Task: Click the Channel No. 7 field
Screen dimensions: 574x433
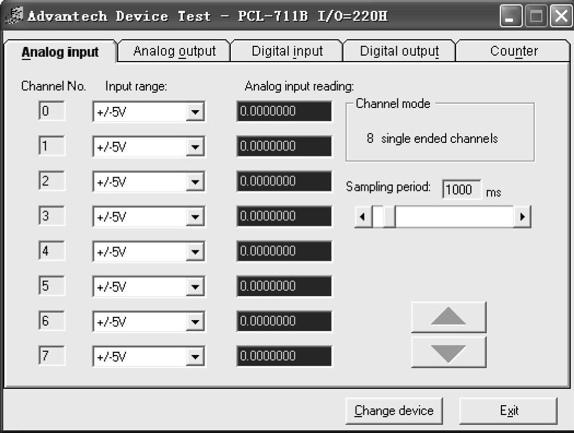Action: [52, 356]
